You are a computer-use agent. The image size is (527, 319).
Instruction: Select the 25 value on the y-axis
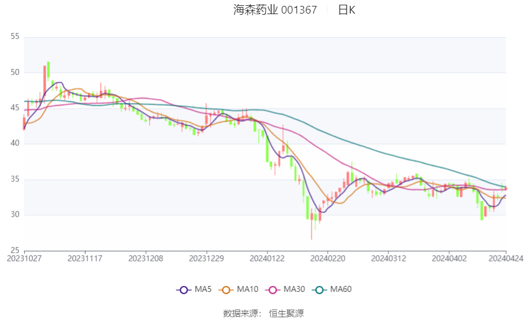coord(15,250)
